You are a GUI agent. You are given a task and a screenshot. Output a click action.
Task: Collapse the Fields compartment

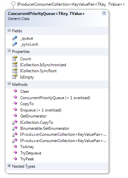click(x=9, y=30)
